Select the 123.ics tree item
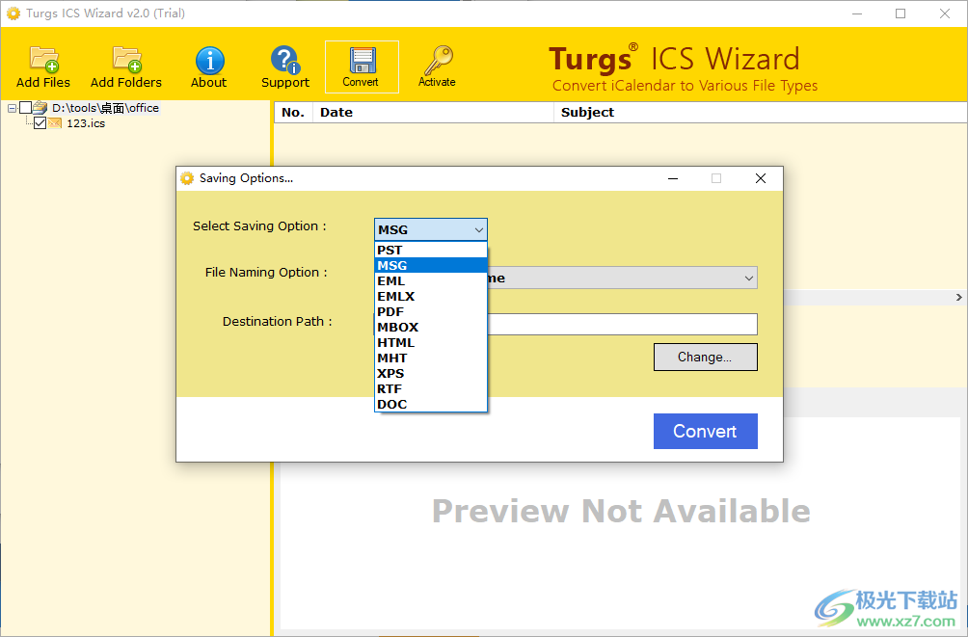Screen dimensions: 968x637 pyautogui.click(x=86, y=123)
